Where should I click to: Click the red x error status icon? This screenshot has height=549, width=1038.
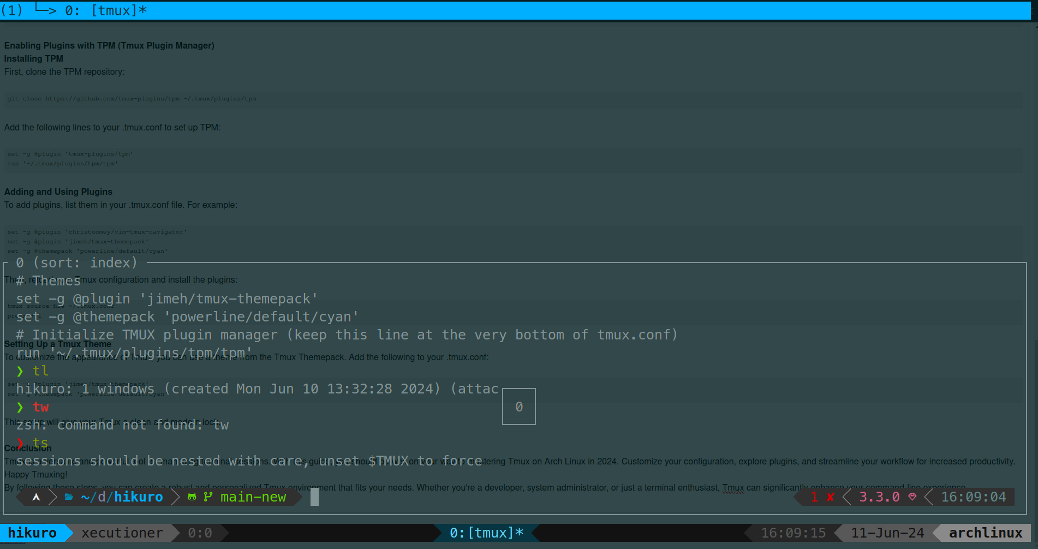(x=830, y=497)
